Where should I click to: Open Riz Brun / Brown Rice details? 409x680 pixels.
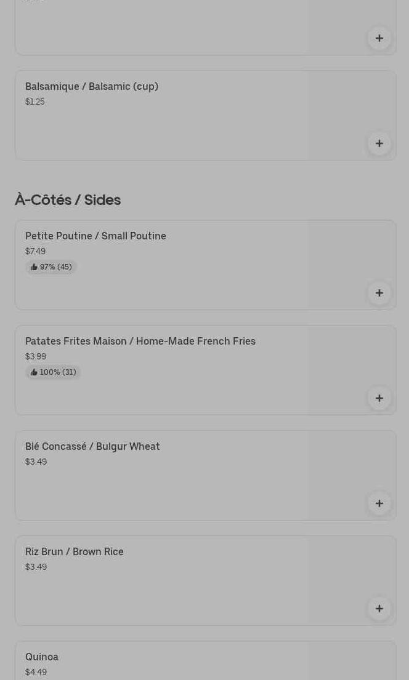point(205,581)
